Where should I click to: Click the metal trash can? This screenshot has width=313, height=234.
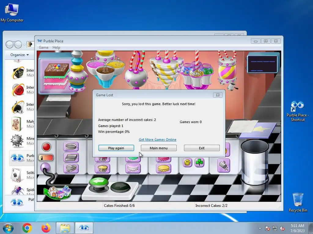coord(255,162)
